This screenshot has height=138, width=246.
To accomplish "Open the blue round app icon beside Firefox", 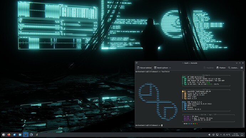I will pos(14,134).
